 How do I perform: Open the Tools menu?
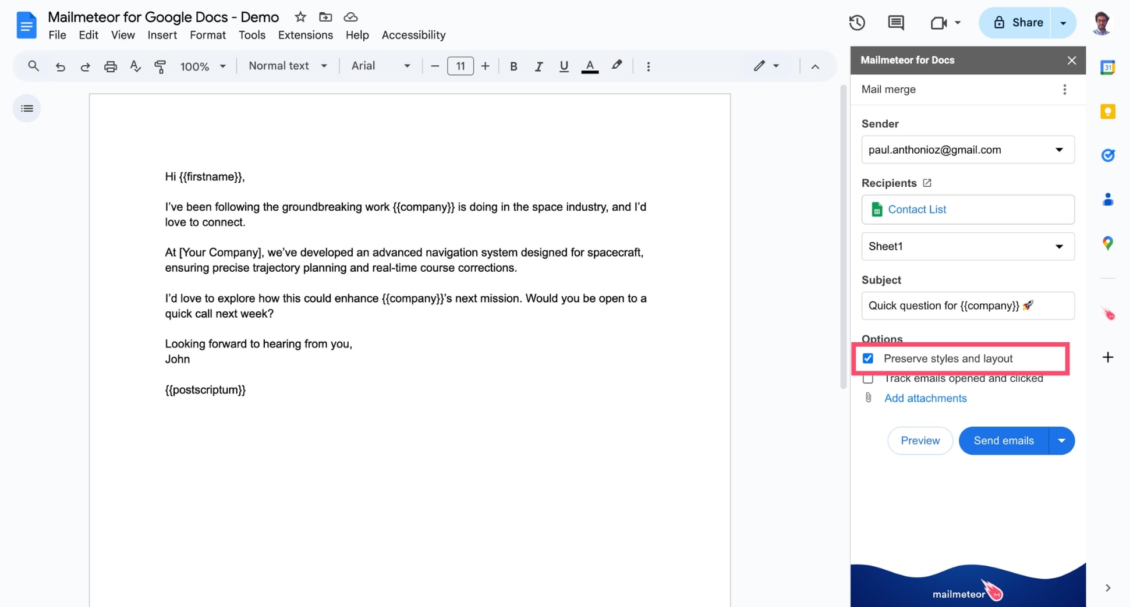251,35
